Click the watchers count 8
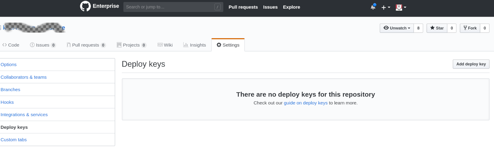The image size is (494, 150). tap(418, 28)
